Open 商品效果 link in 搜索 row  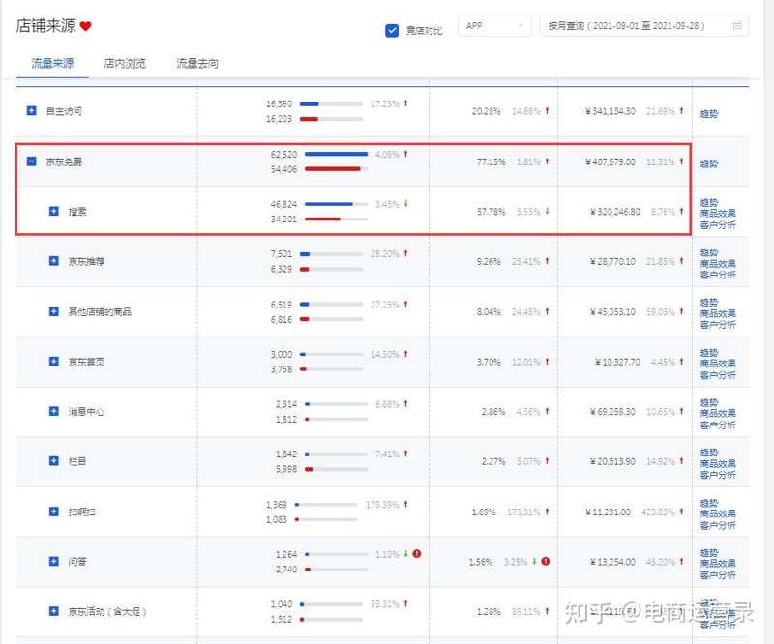click(718, 213)
